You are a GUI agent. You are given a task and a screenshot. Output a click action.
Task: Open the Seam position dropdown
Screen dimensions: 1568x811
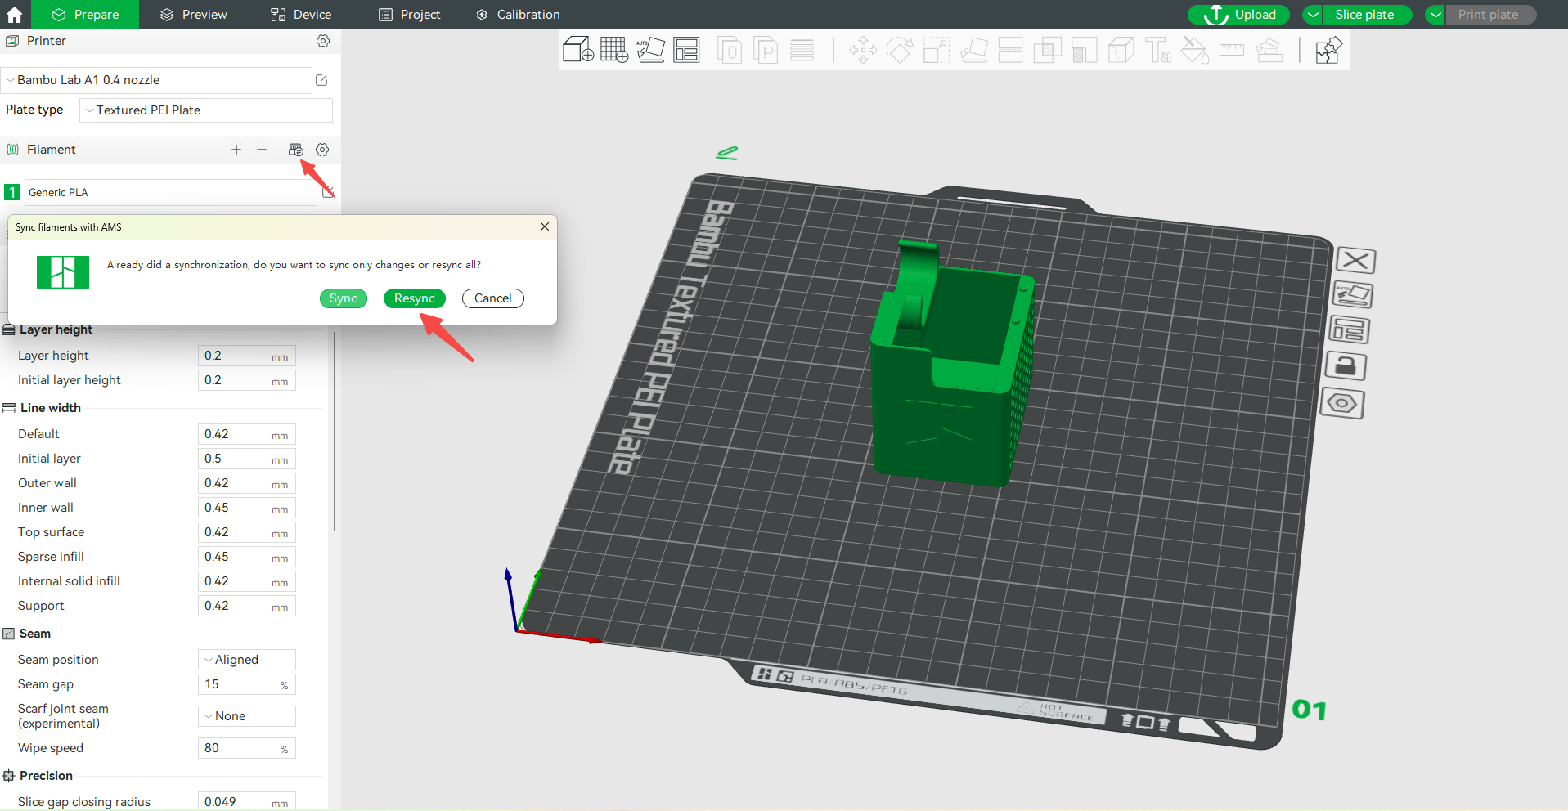pyautogui.click(x=247, y=660)
